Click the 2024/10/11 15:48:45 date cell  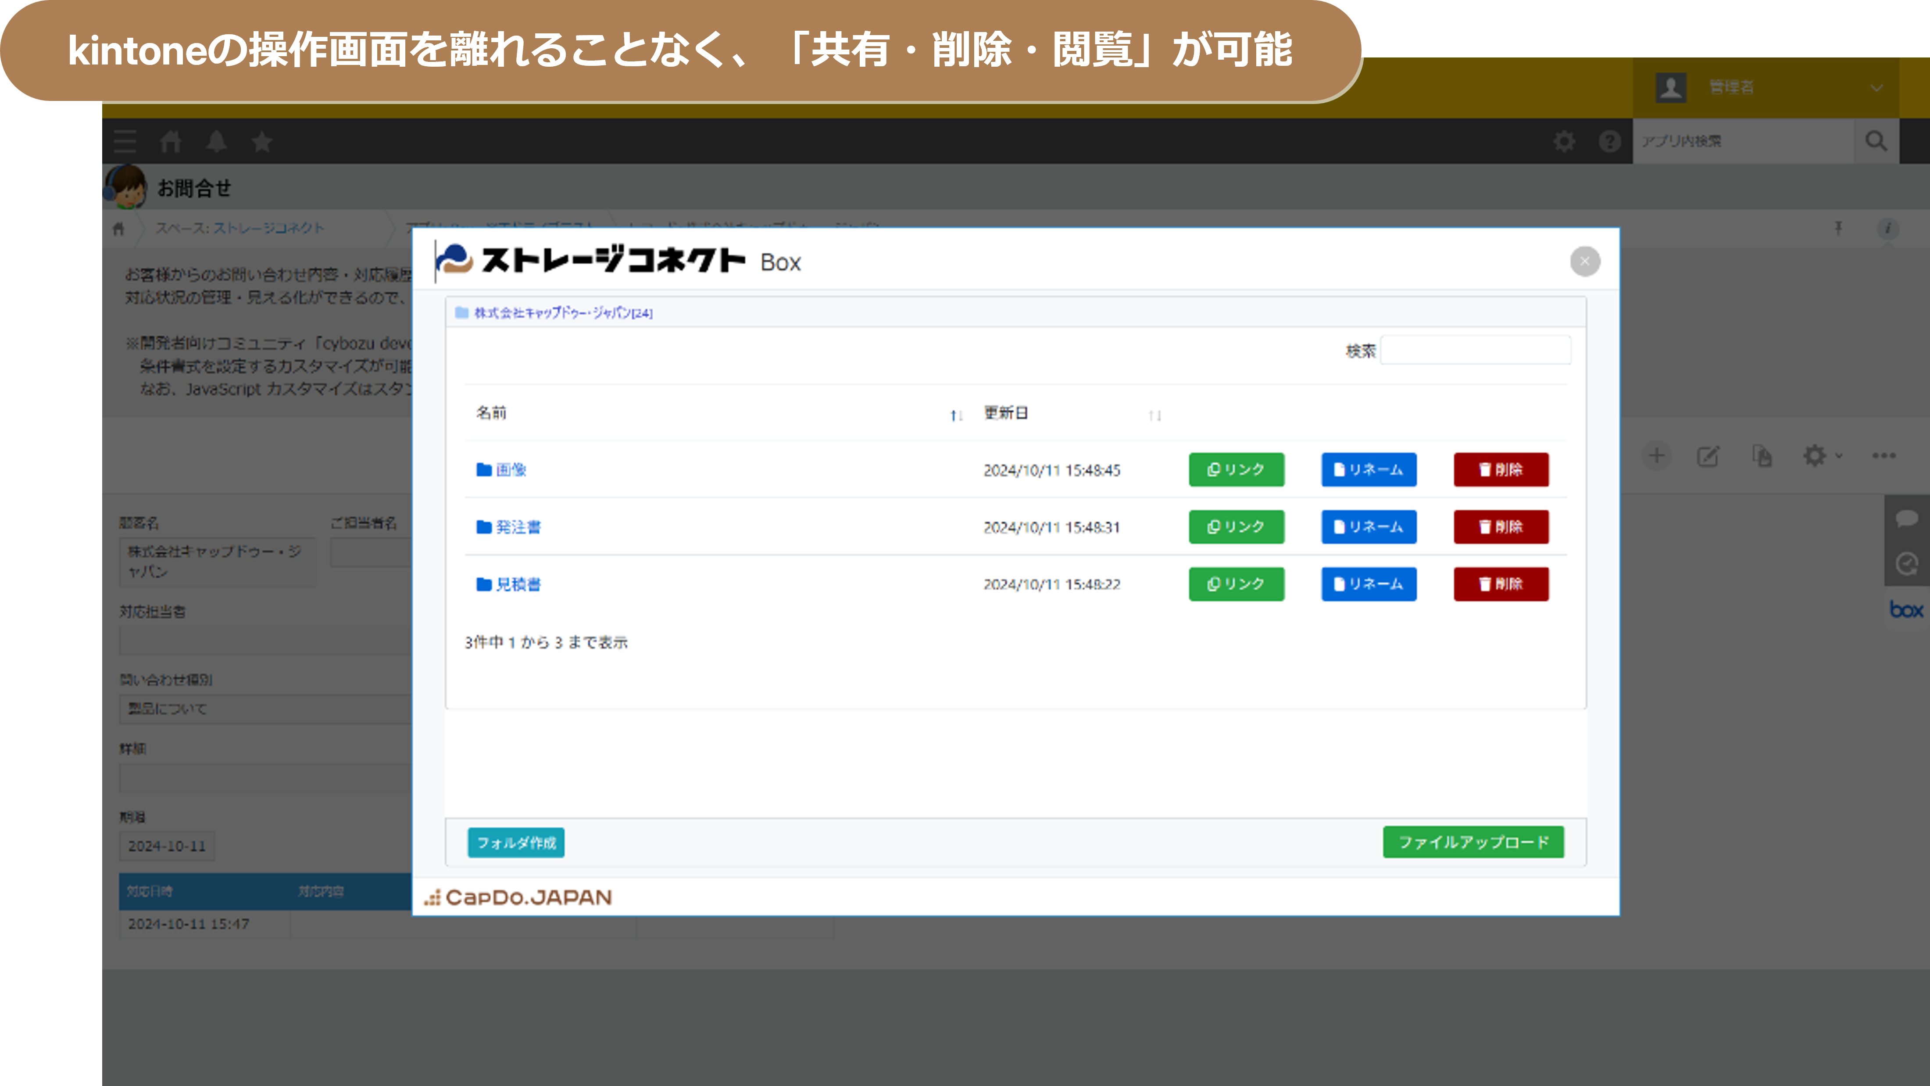[1052, 470]
